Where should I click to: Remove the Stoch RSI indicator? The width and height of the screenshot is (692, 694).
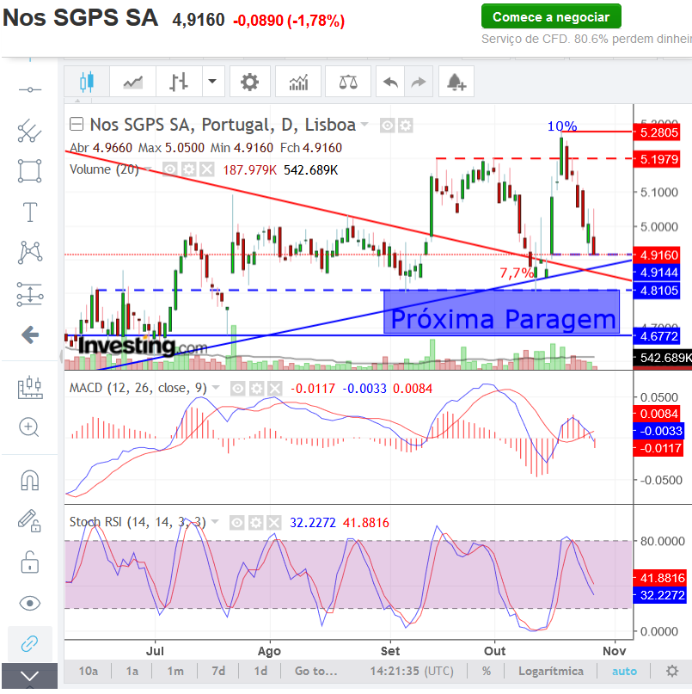point(274,523)
